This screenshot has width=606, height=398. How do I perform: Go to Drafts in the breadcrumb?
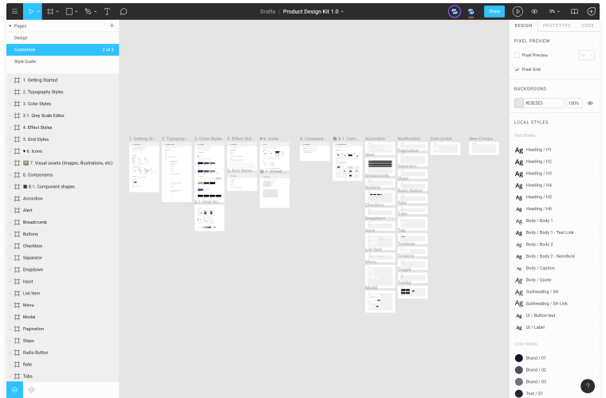[267, 12]
